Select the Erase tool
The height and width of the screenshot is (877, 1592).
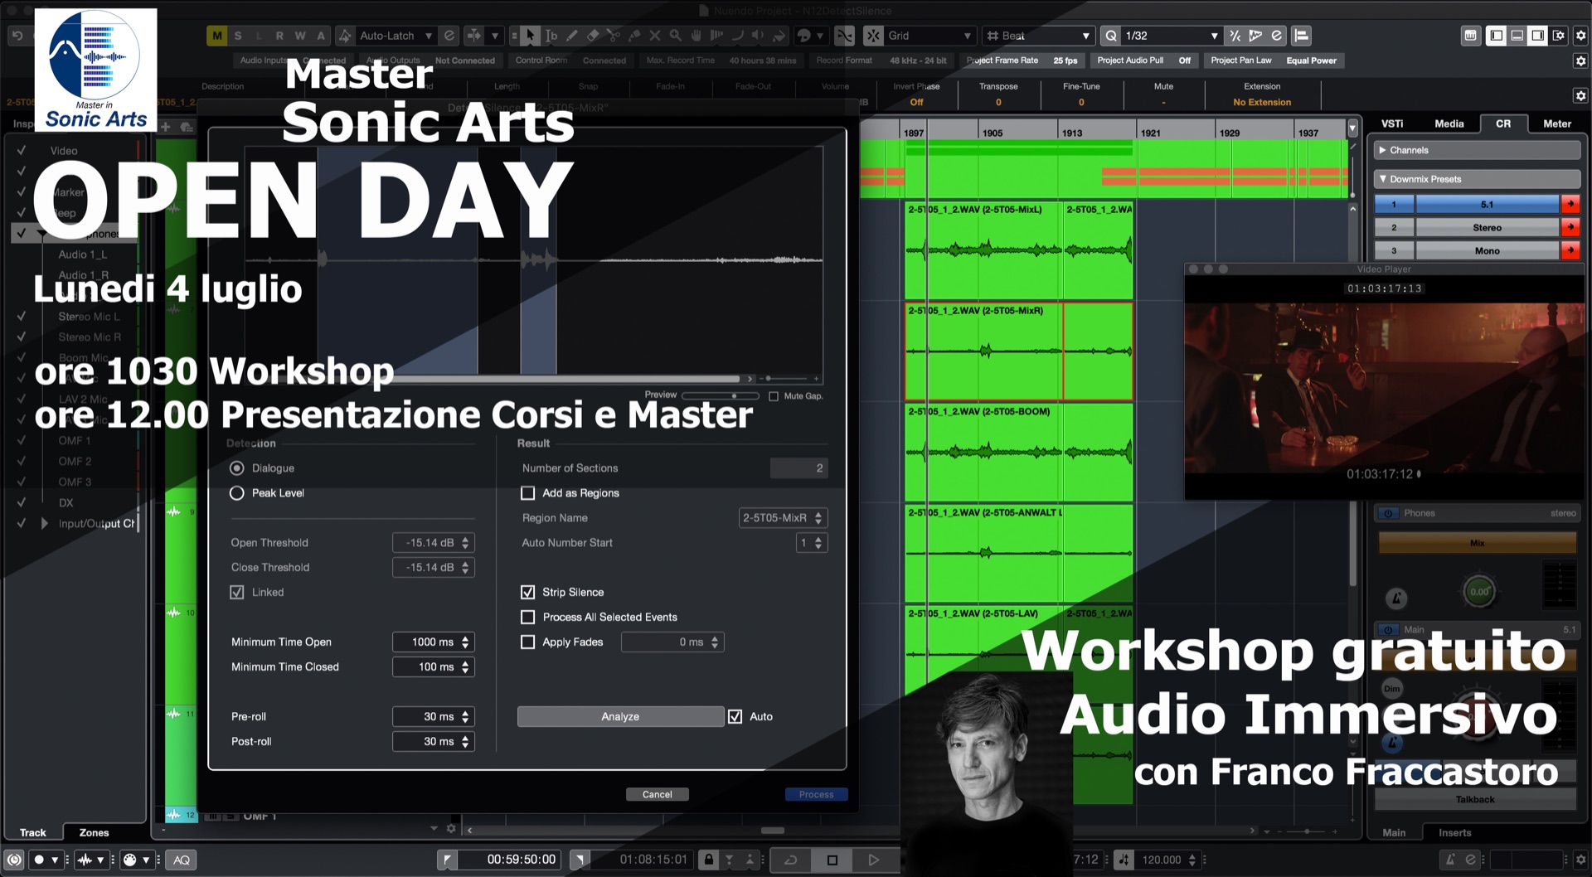[593, 36]
